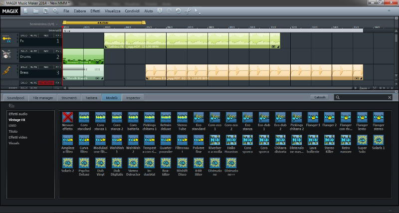This screenshot has height=213, width=399.
Task: Open the FX dropdown on track 1
Action: (58, 36)
